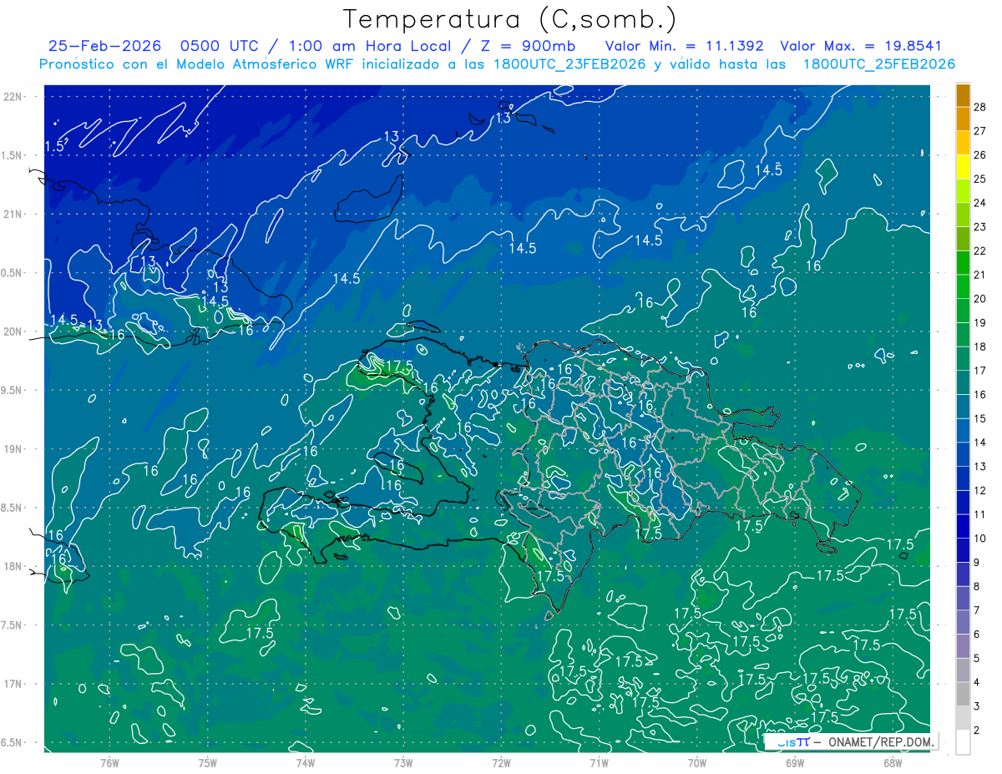Screen dimensions: 1002x774
Task: Click the "18N" latitude label
Action: (x=13, y=566)
